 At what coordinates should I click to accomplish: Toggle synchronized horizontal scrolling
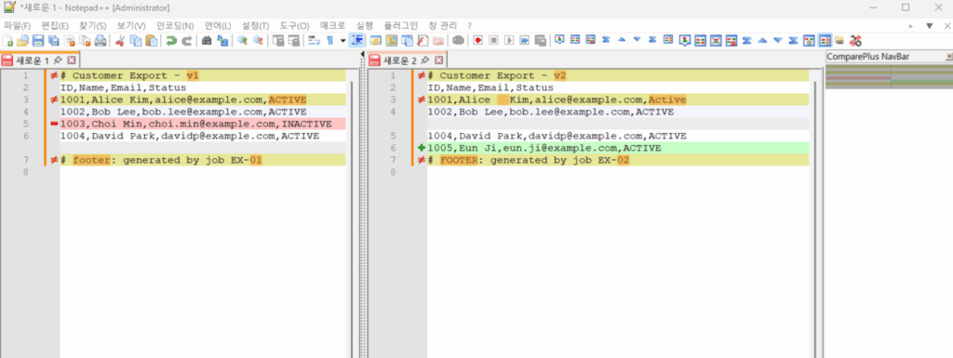coord(294,41)
